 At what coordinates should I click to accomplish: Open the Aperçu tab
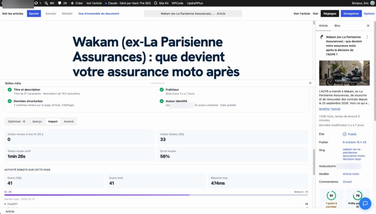(37, 121)
